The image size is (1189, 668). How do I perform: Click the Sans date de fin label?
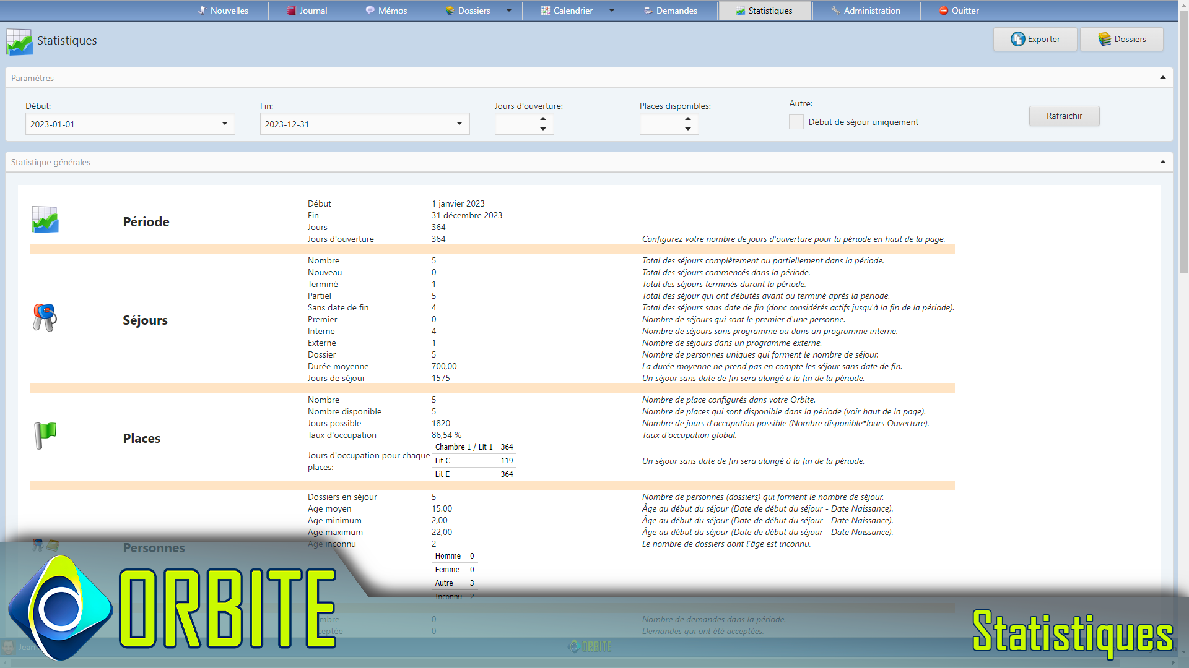(338, 307)
